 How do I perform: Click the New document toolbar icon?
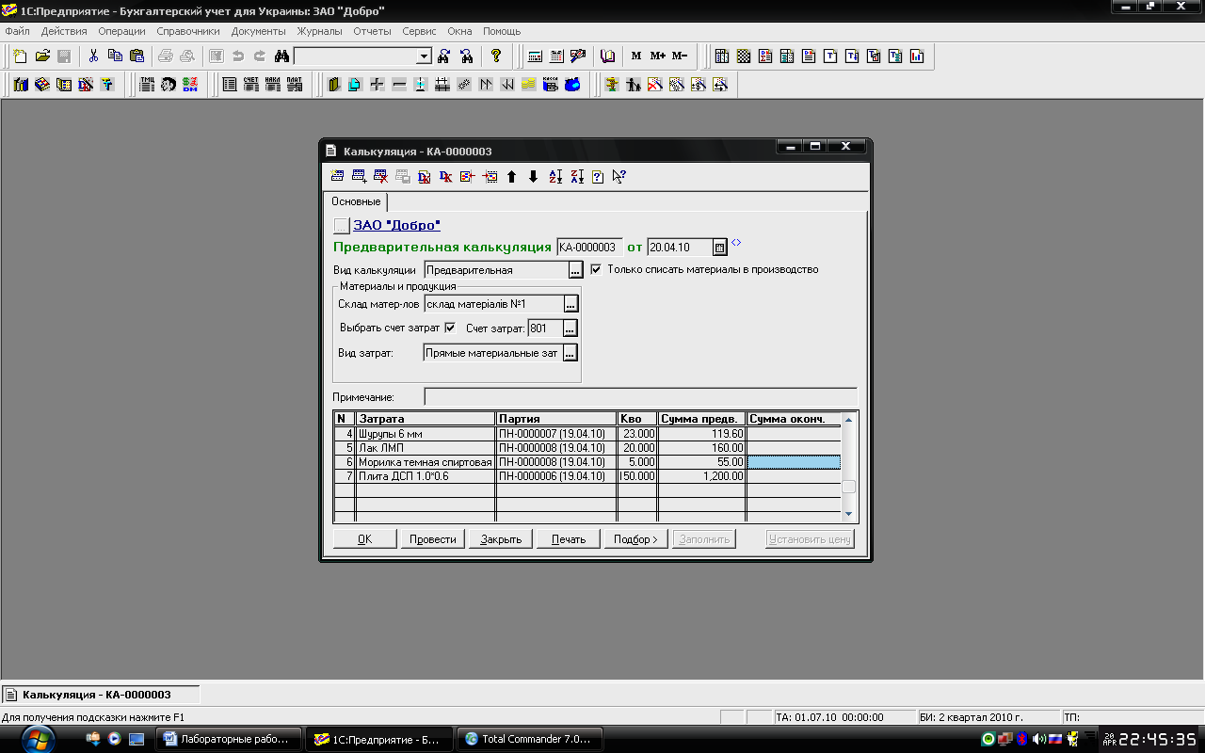tap(21, 56)
